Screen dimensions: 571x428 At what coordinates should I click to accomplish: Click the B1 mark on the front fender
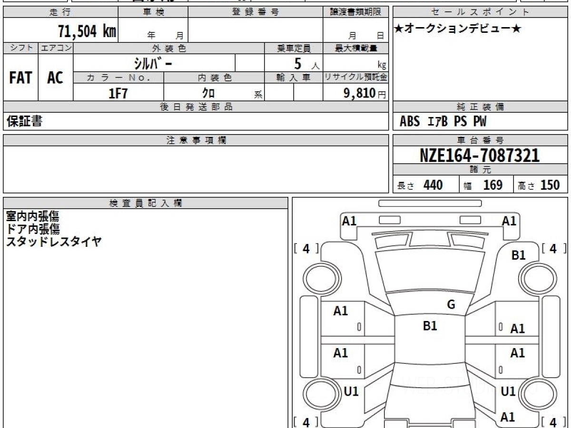(518, 255)
